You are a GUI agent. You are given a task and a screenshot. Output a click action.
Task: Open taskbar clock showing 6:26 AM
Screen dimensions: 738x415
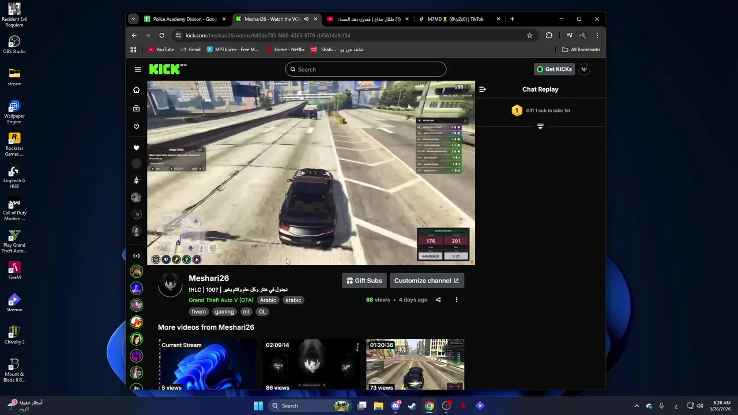point(721,406)
